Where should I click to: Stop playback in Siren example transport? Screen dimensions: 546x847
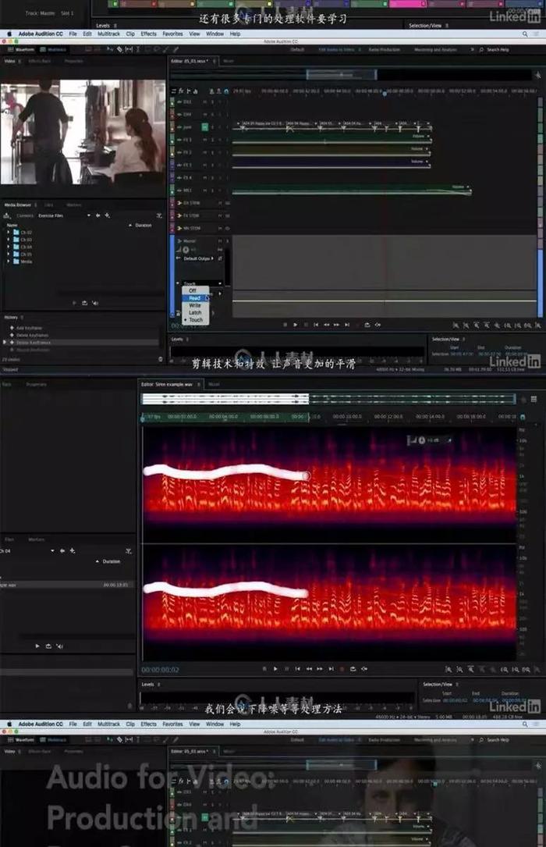click(264, 669)
